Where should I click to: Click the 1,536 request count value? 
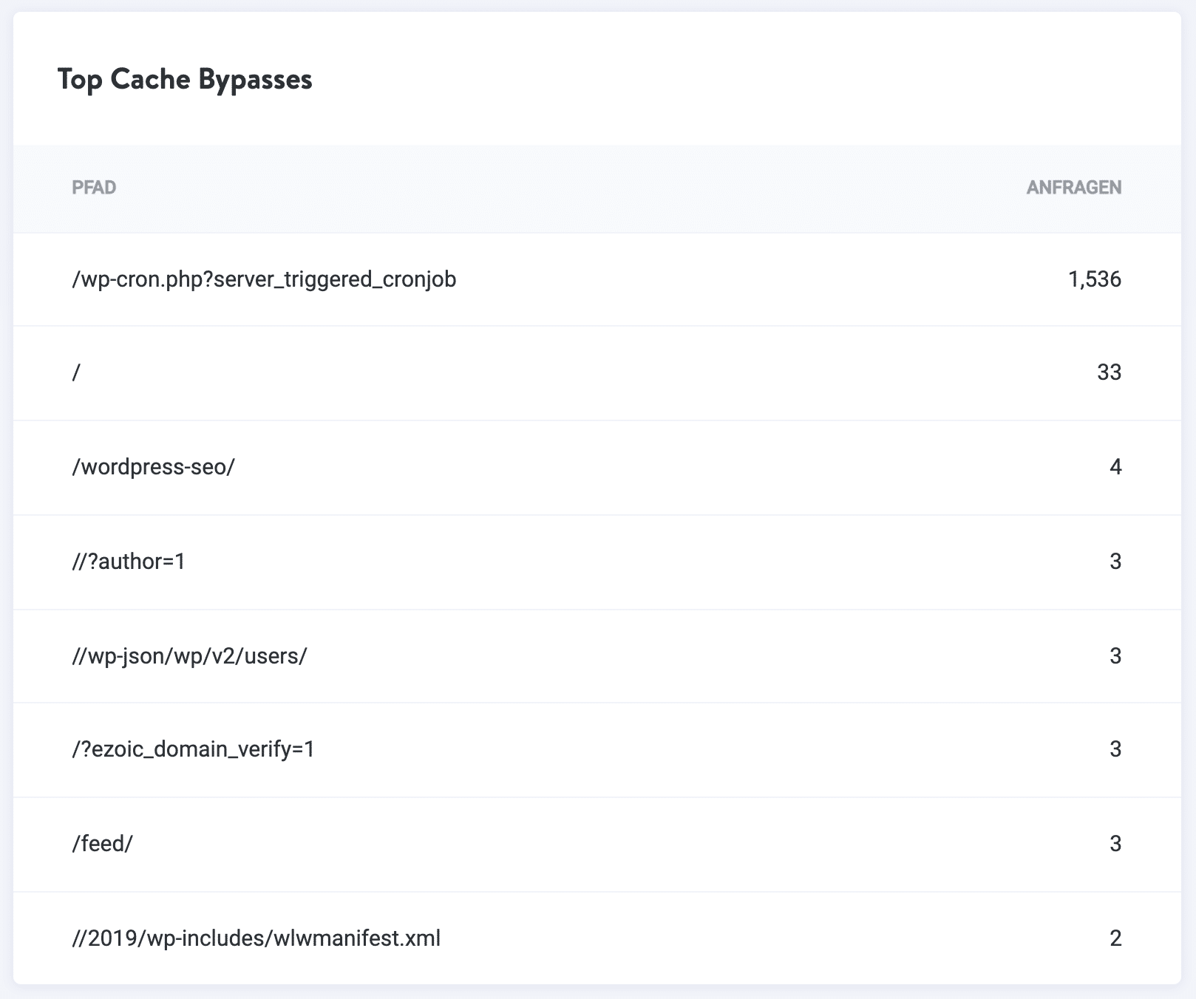pyautogui.click(x=1095, y=279)
